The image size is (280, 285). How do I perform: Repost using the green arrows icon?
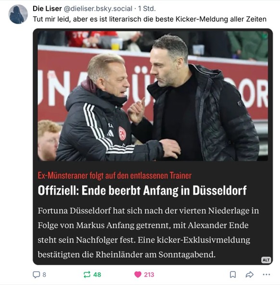click(87, 274)
